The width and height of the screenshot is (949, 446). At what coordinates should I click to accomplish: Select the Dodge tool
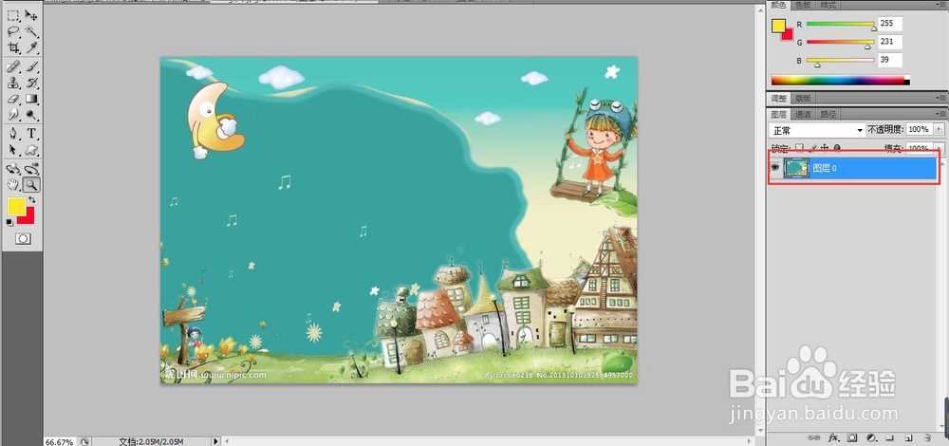click(x=31, y=115)
